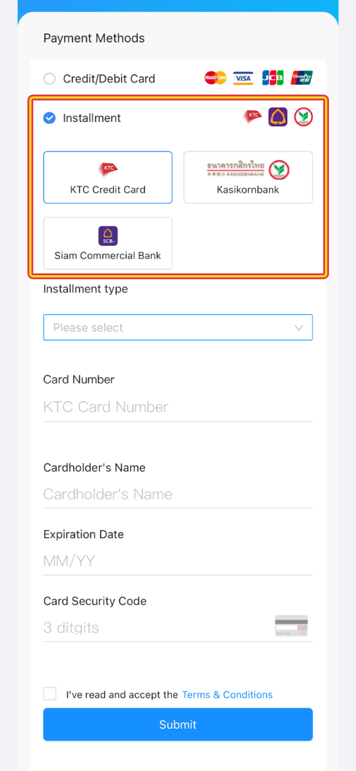This screenshot has height=771, width=356.
Task: Focus the KTC Card Number field
Action: [178, 407]
